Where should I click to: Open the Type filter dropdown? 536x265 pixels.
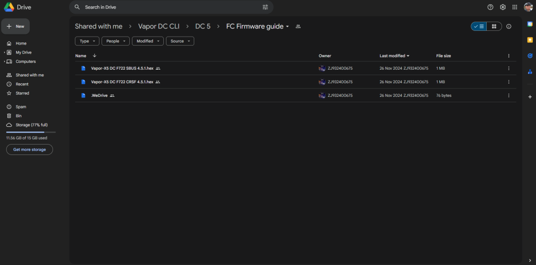pos(87,41)
